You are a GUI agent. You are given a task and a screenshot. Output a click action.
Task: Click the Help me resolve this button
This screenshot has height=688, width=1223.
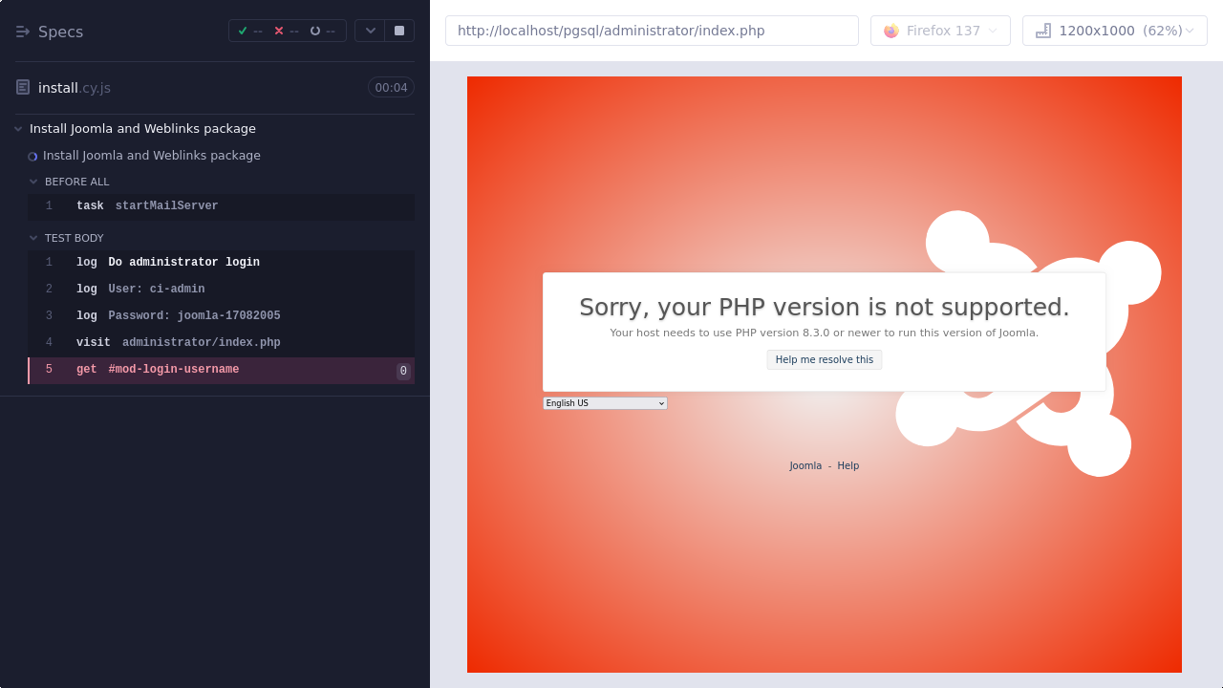[x=824, y=359]
